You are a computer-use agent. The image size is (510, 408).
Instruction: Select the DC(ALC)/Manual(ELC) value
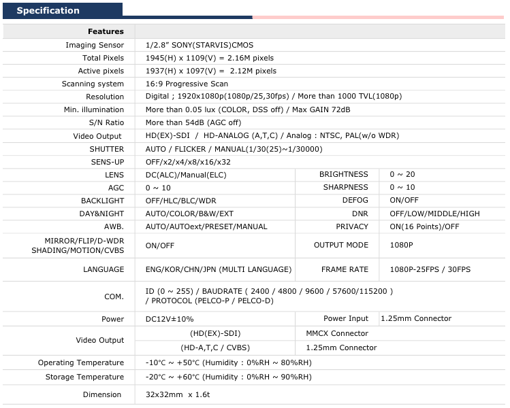tap(186, 175)
